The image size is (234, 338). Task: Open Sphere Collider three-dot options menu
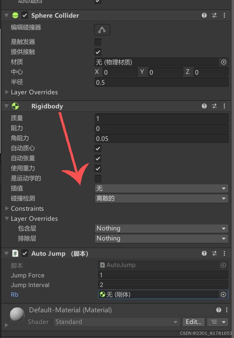coord(224,15)
